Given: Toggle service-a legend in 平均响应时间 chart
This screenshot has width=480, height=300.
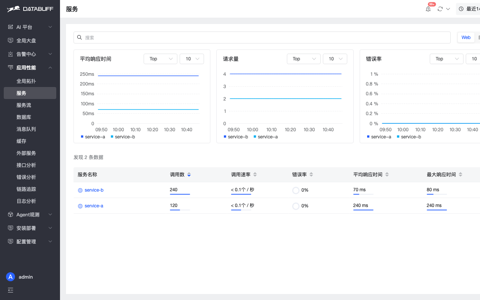Looking at the screenshot, I should [x=93, y=137].
